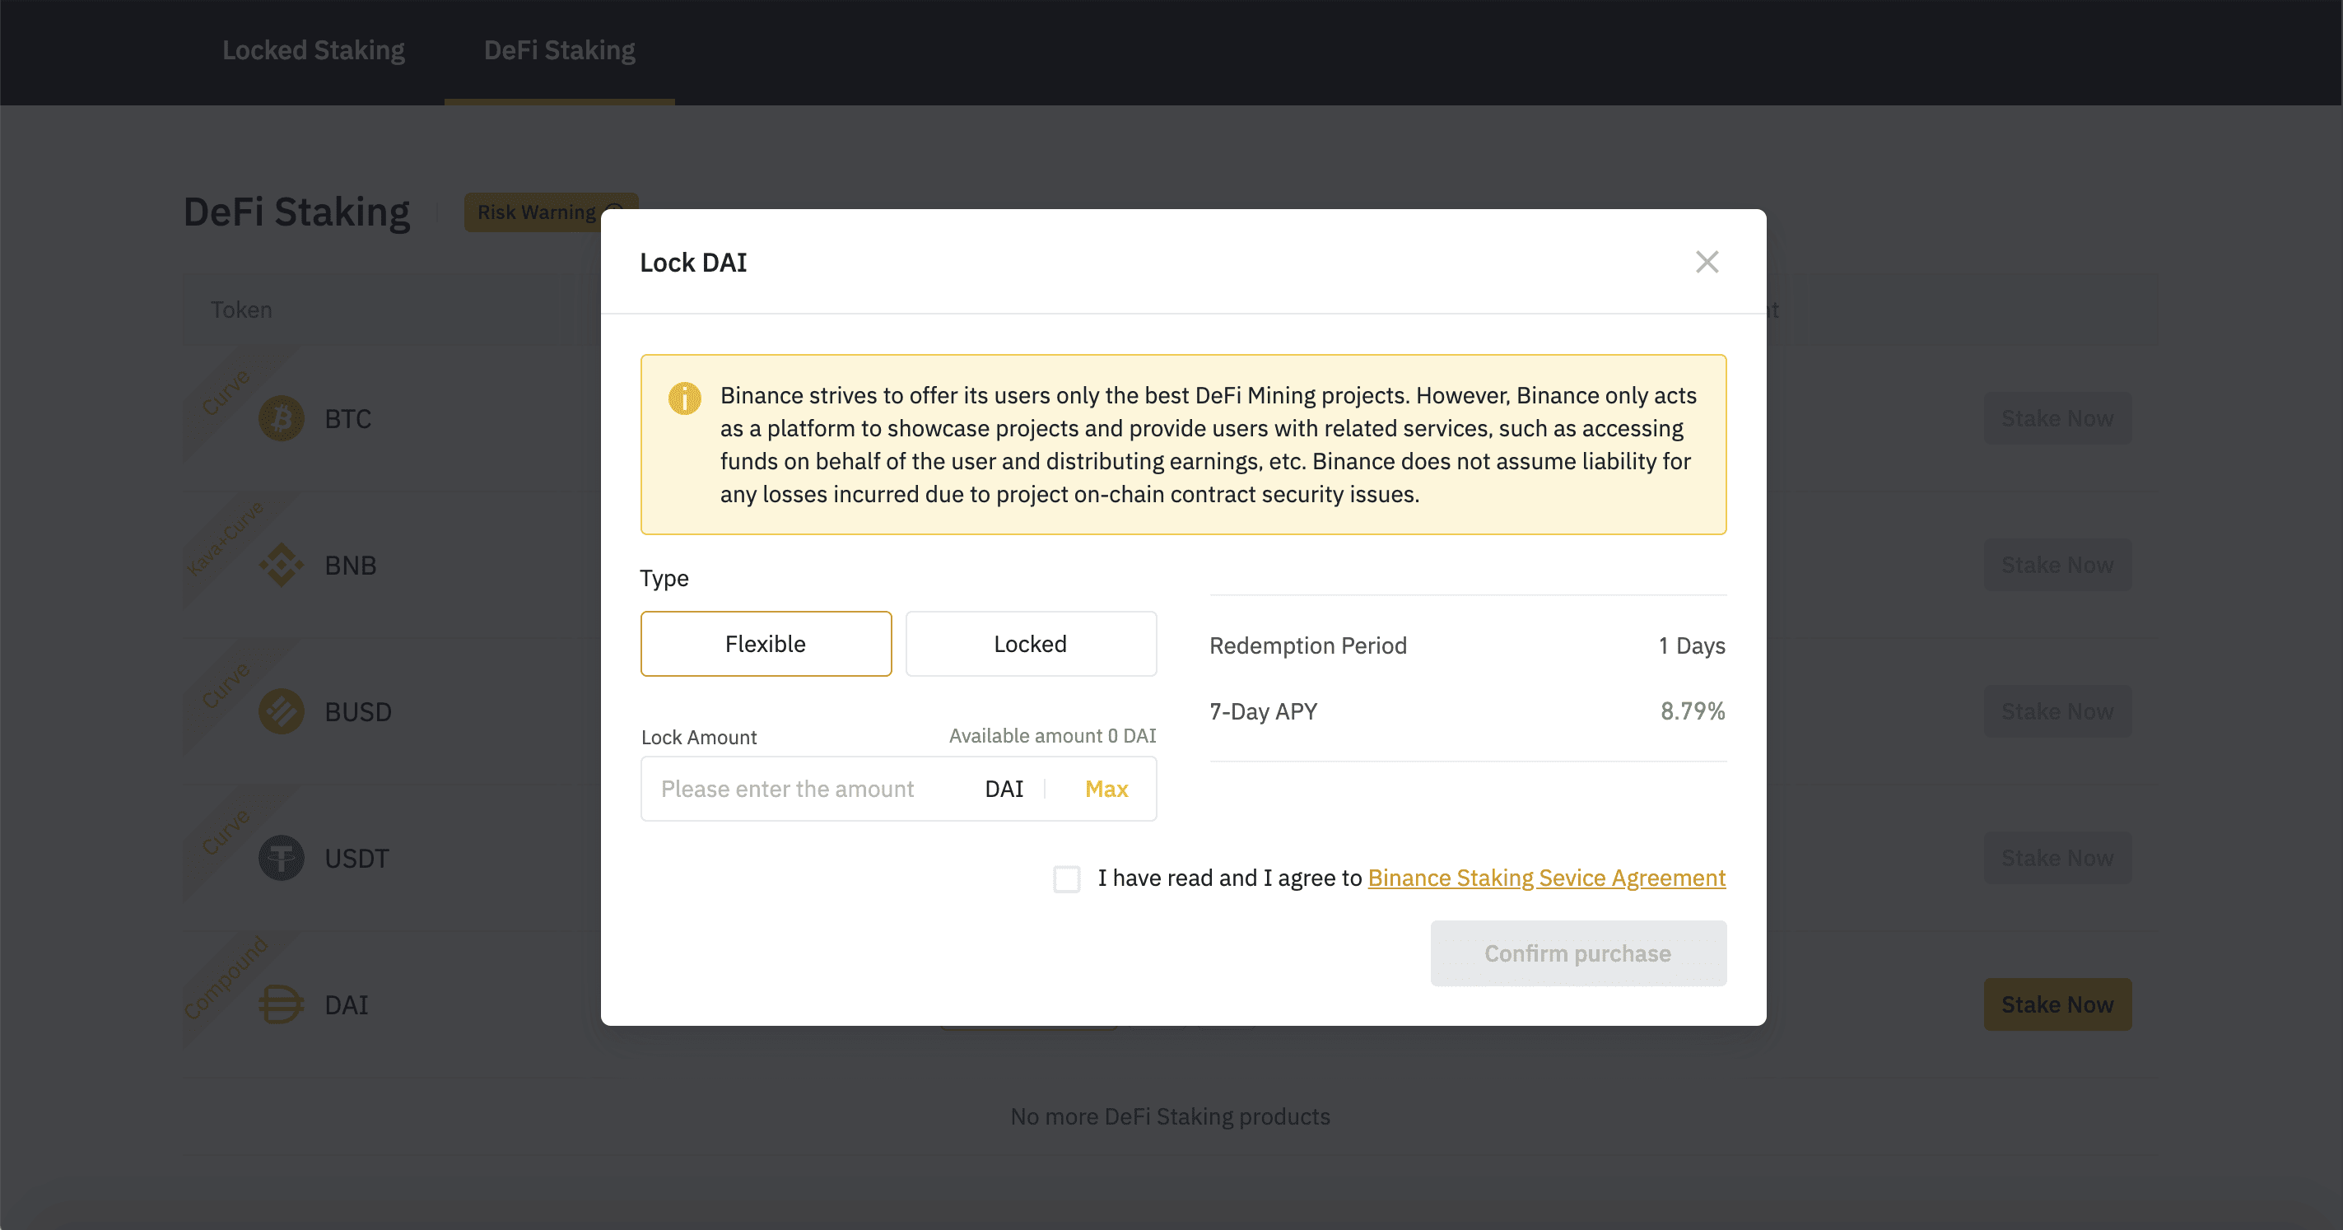Click the Compound ribbon on the DAI row
This screenshot has width=2343, height=1230.
pyautogui.click(x=226, y=978)
